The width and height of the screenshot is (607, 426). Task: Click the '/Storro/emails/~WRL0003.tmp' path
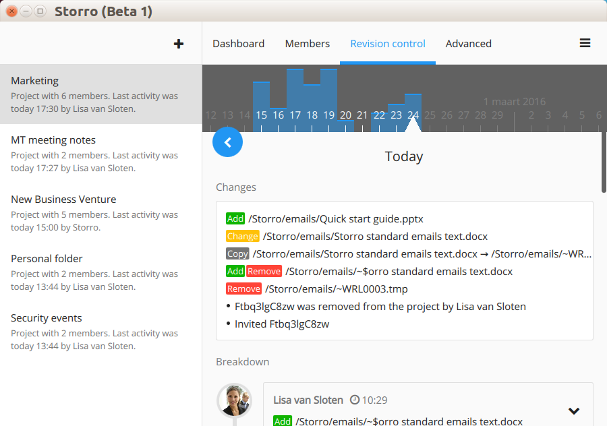pyautogui.click(x=337, y=289)
